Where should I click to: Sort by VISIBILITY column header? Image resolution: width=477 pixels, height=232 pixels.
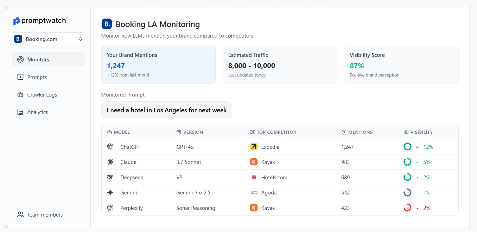[x=418, y=132]
